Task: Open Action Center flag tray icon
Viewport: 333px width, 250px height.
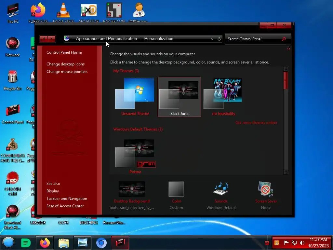Action: [x=286, y=243]
